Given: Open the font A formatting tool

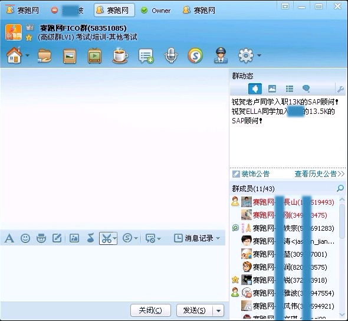Looking at the screenshot, I should pyautogui.click(x=9, y=238).
